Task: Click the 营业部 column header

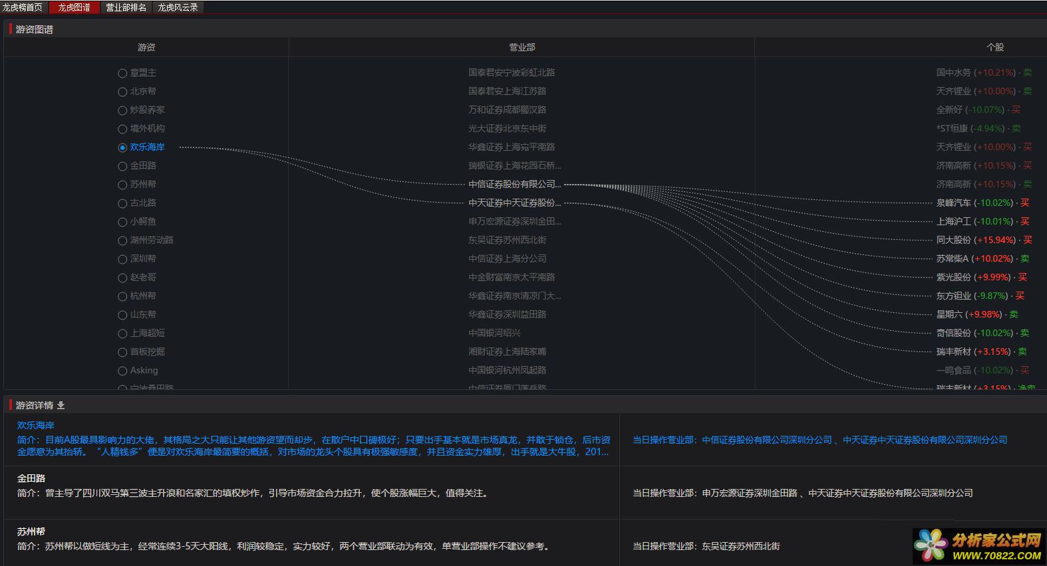Action: point(522,47)
